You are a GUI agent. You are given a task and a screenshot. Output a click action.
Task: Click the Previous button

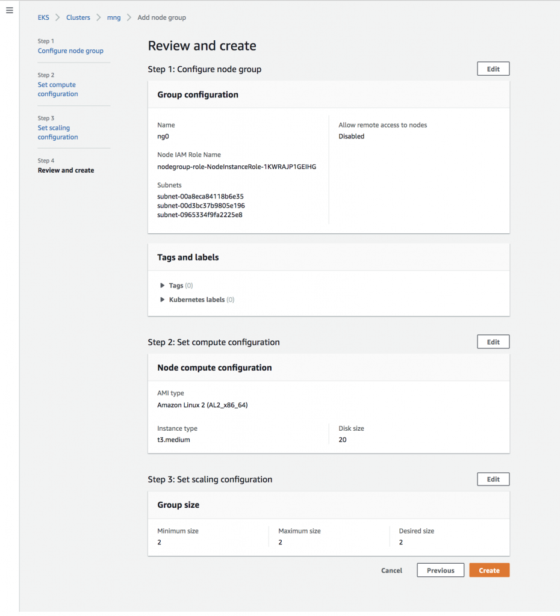(440, 570)
